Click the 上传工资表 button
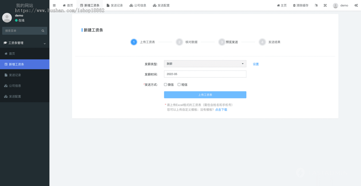Viewport: 361px width, 186px height. click(205, 94)
